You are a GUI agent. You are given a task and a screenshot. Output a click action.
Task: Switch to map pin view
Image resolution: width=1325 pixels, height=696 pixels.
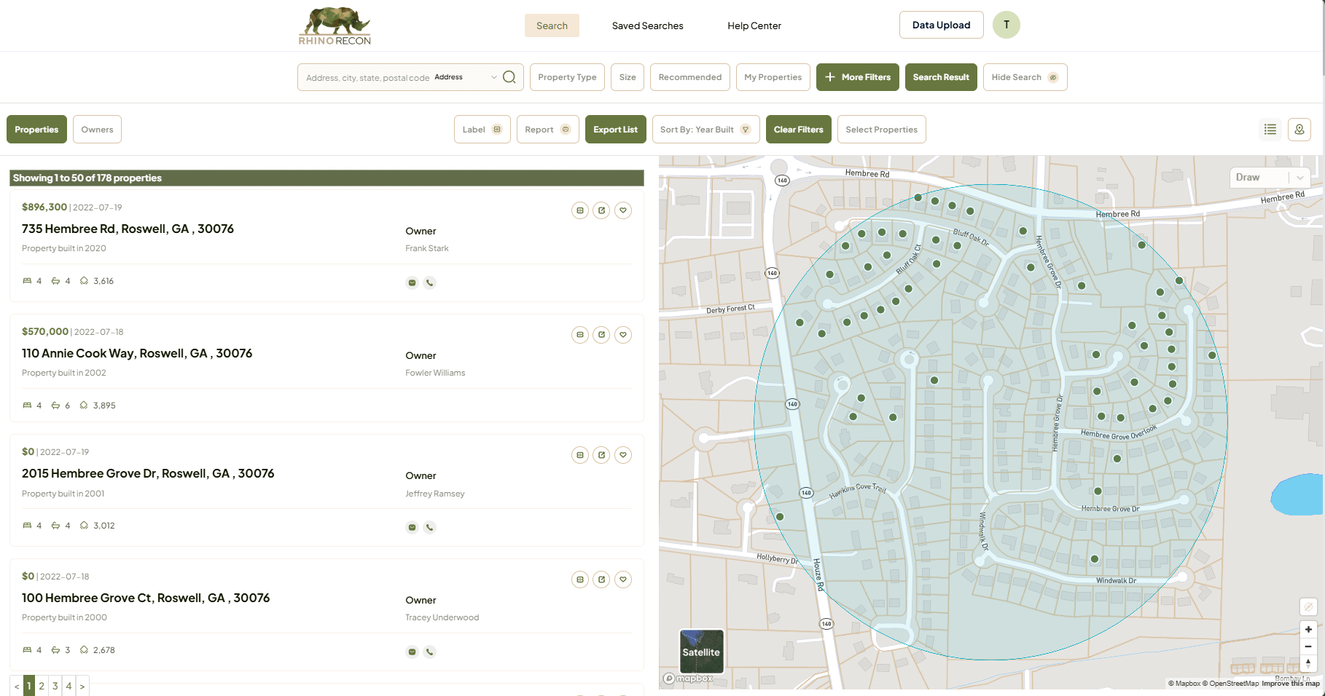1299,130
